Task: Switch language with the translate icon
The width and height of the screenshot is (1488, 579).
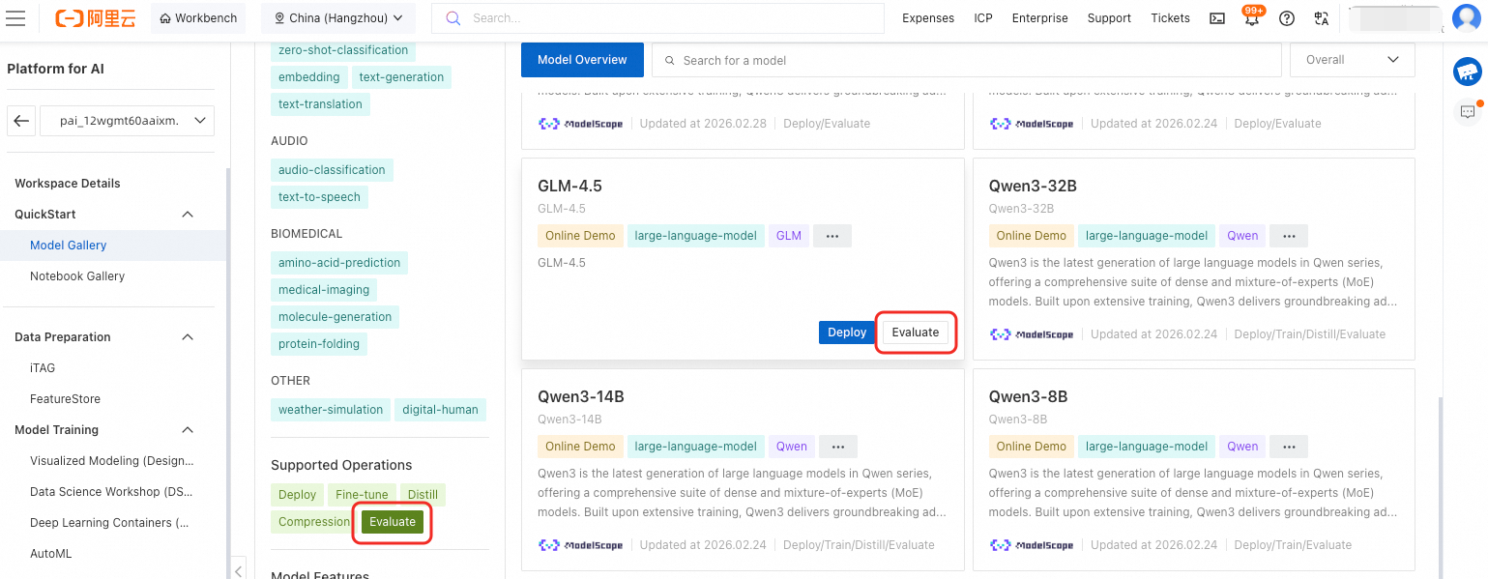Action: click(x=1322, y=18)
